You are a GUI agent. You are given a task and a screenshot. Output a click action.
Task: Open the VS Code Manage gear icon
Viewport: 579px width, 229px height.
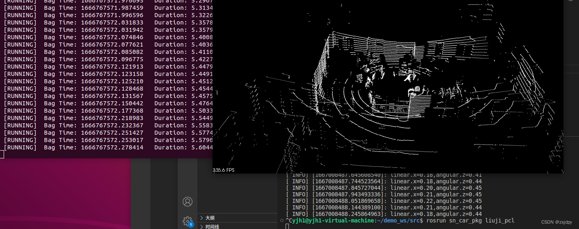click(x=188, y=222)
